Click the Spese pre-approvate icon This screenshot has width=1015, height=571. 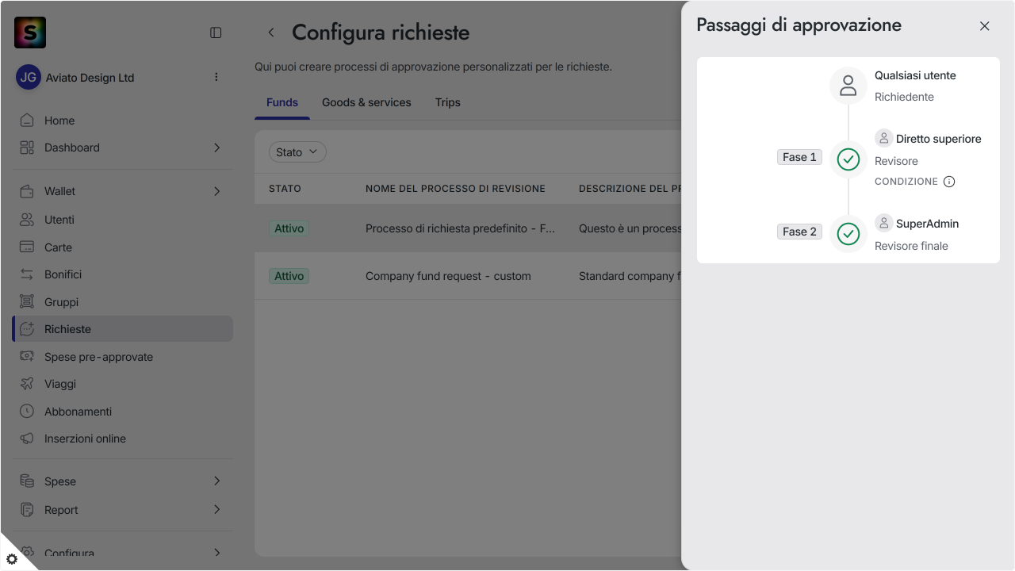(27, 357)
